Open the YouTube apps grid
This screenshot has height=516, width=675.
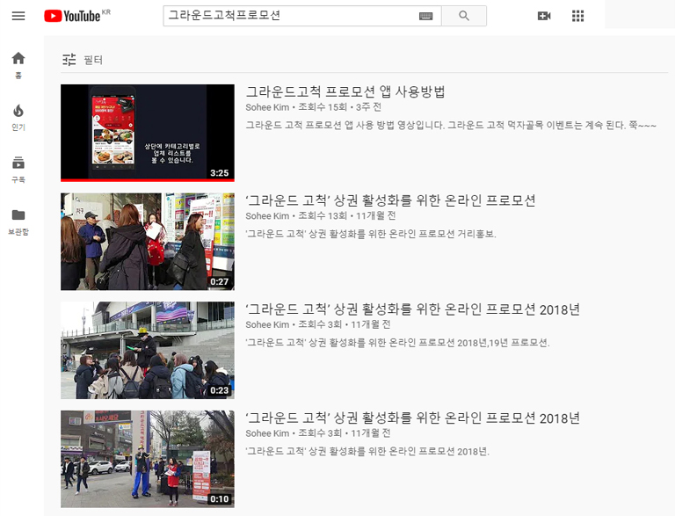577,16
